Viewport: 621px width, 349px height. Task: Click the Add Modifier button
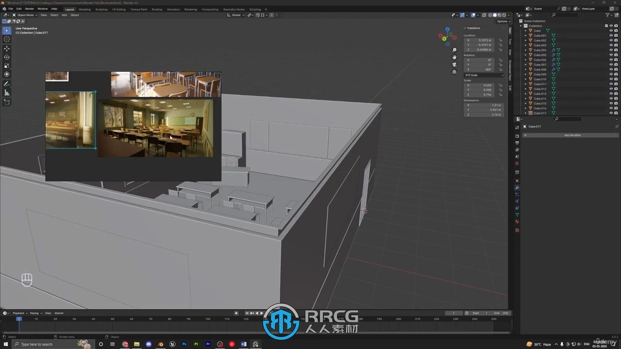pos(572,135)
